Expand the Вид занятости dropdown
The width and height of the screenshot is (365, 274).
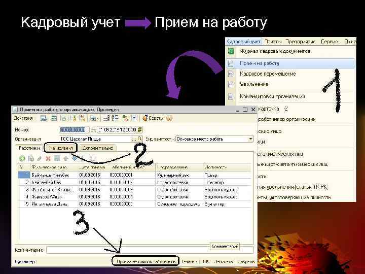250,139
